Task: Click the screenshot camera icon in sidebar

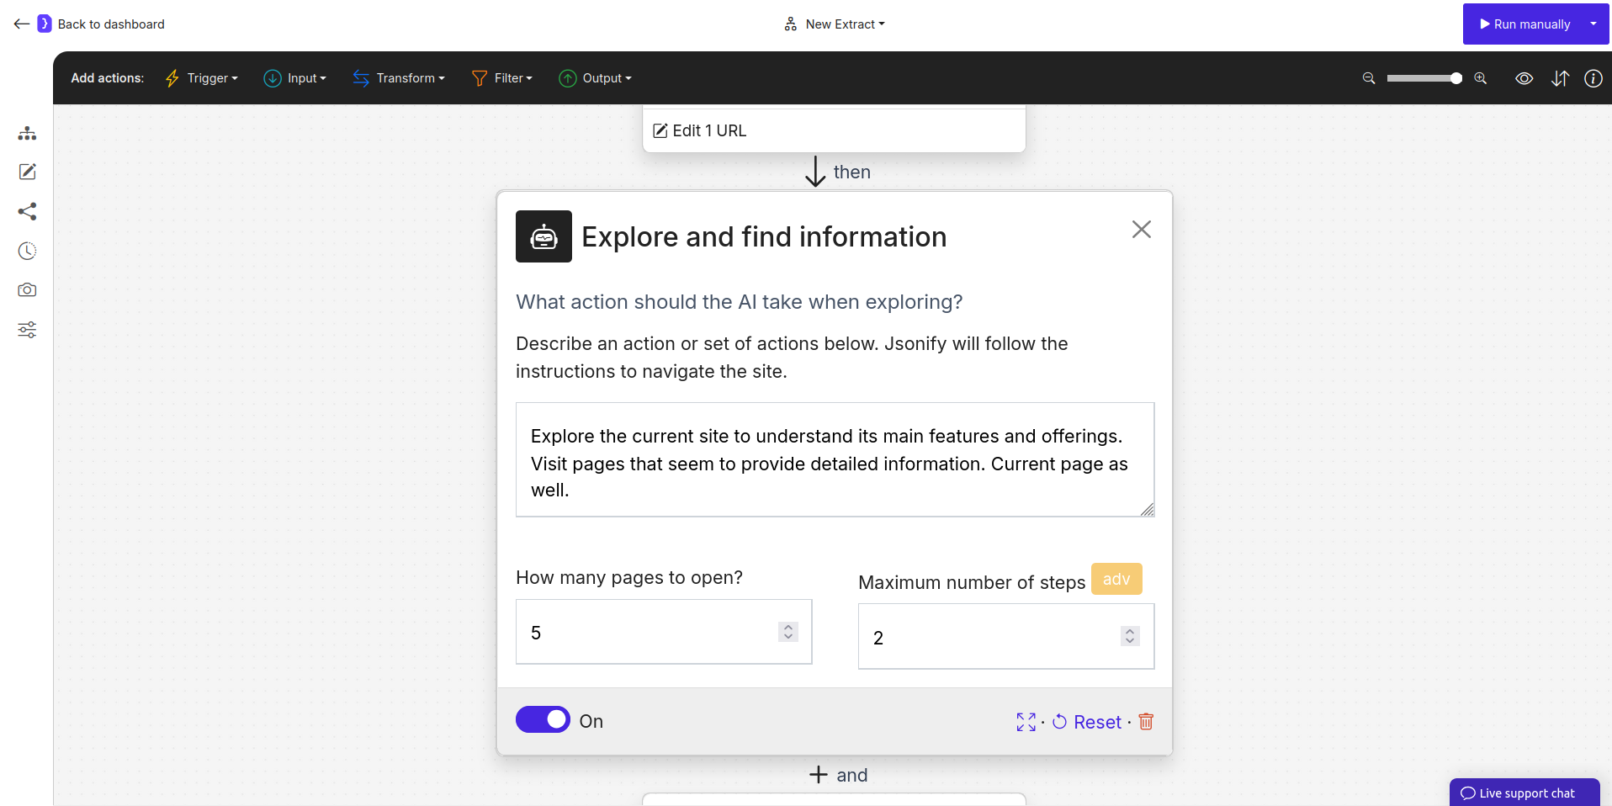Action: click(27, 289)
